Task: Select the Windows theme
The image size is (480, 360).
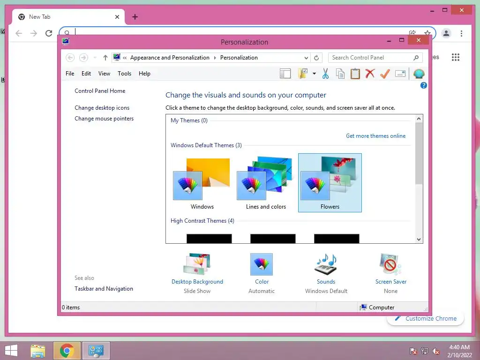Action: click(202, 183)
